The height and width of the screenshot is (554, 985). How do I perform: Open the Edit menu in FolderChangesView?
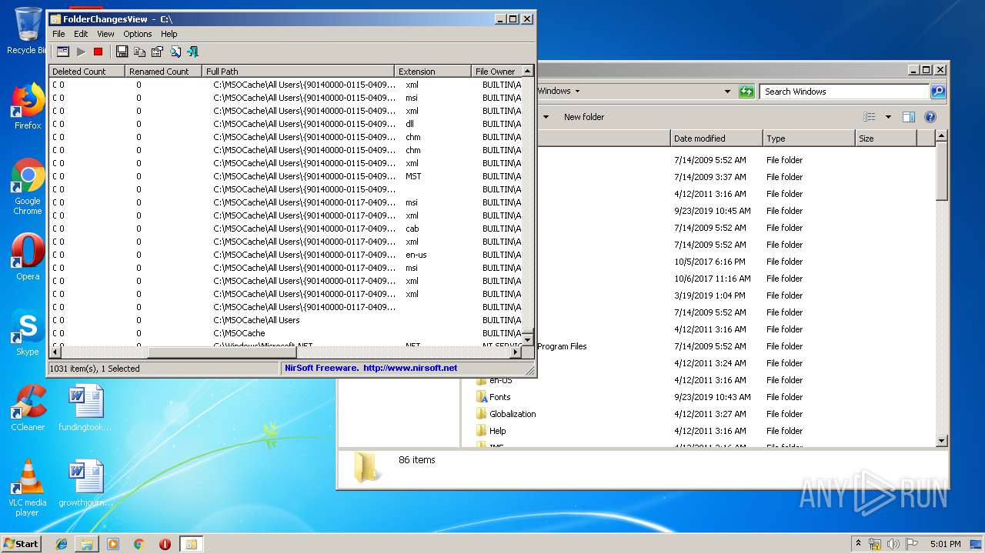81,34
